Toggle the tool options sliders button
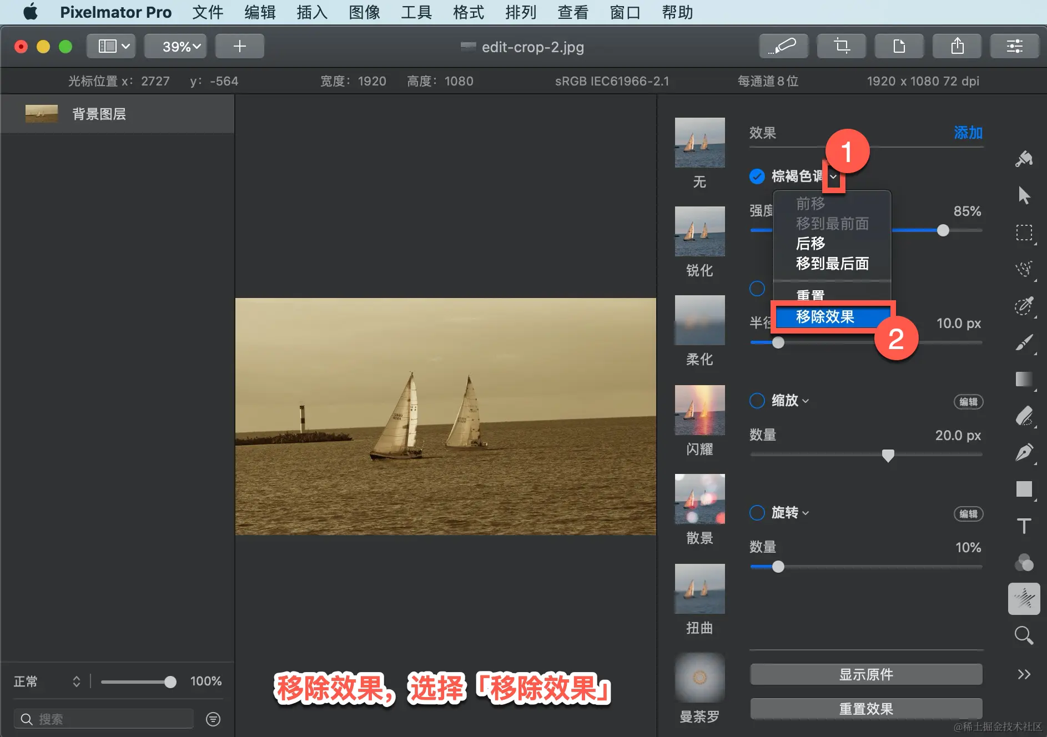Screen dimensions: 1047x737 1014,46
